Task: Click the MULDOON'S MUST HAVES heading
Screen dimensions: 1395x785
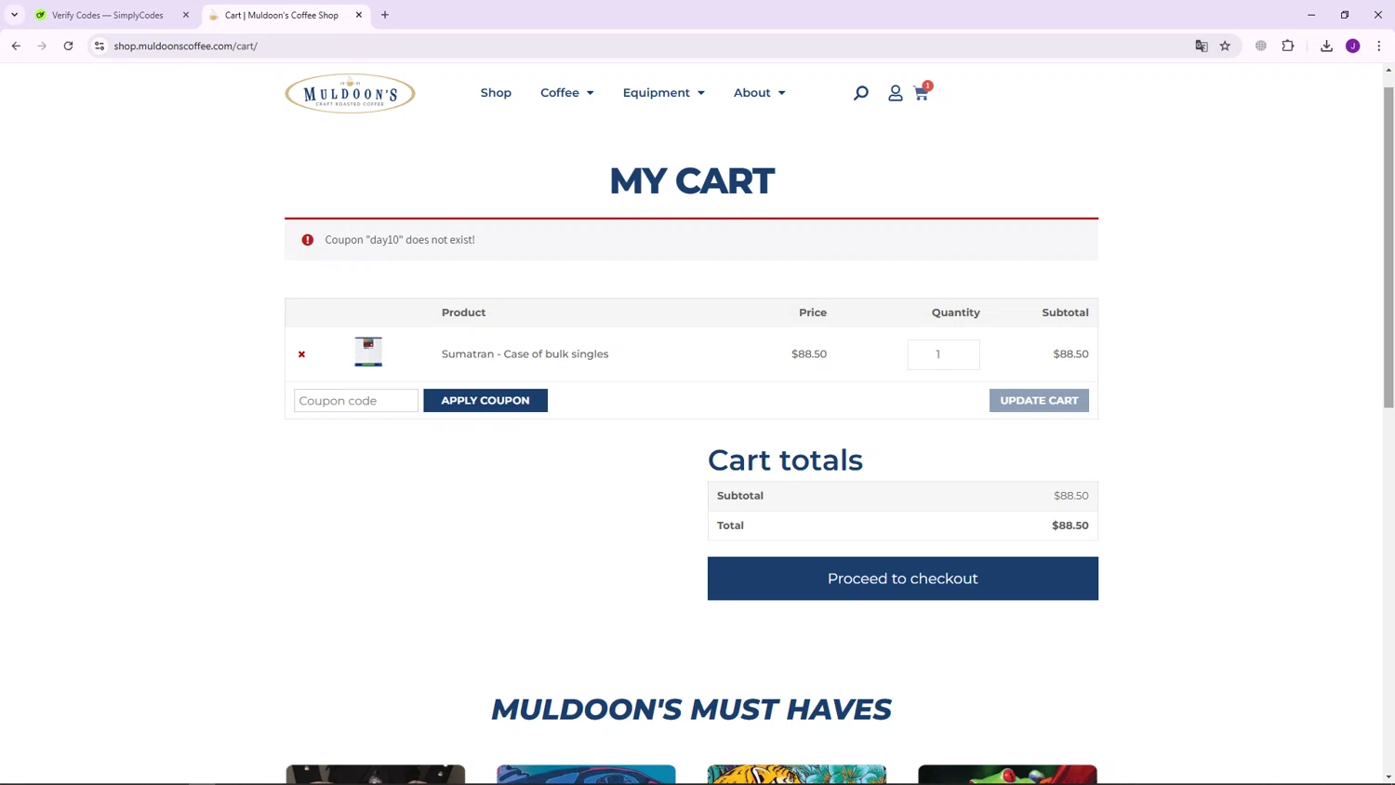Action: pyautogui.click(x=691, y=710)
